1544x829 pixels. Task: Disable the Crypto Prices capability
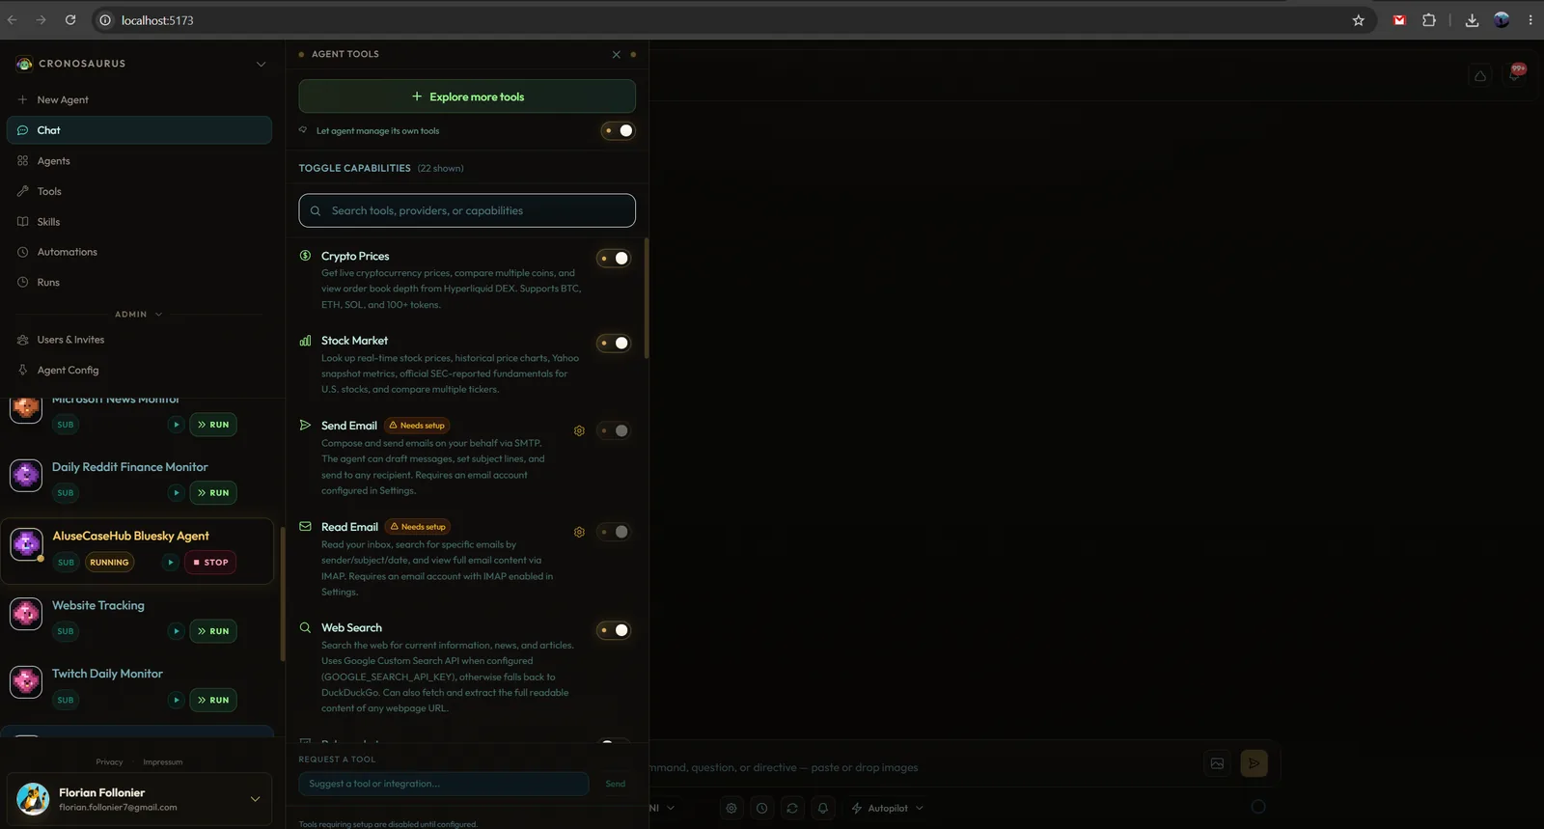click(614, 258)
